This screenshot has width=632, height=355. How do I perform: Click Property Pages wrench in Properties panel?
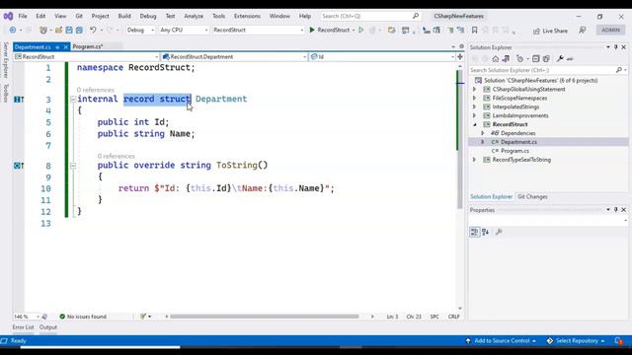(499, 232)
